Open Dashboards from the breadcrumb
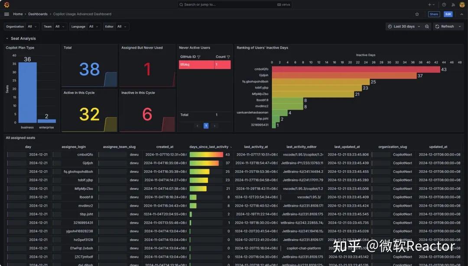This screenshot has height=266, width=468. click(38, 14)
